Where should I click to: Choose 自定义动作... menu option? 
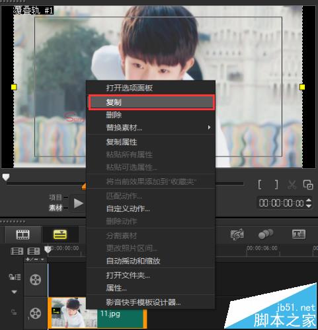[128, 209]
